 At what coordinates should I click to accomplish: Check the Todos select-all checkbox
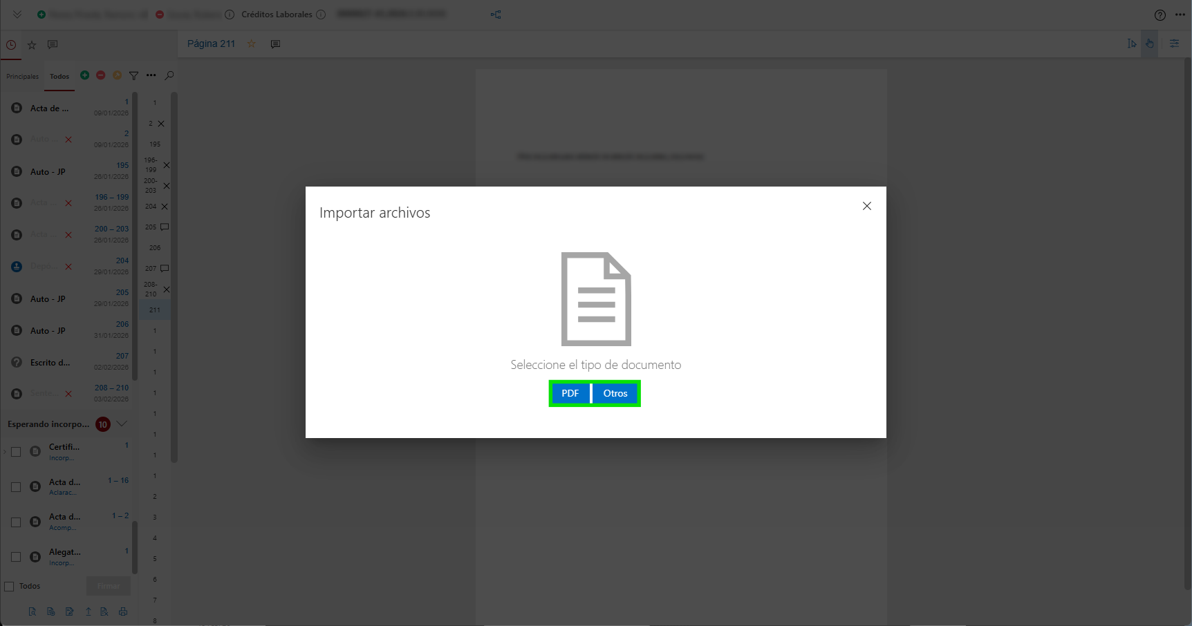[10, 587]
